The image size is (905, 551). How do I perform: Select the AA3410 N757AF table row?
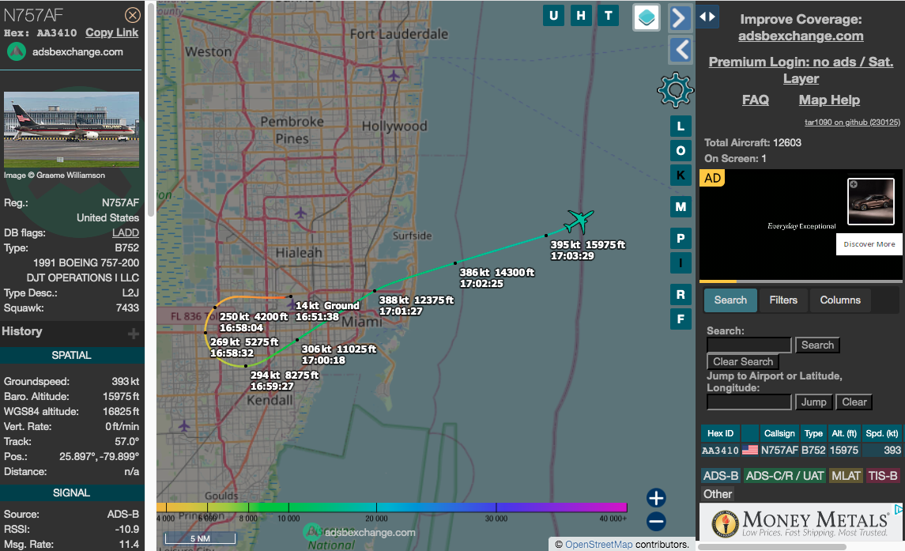[801, 450]
